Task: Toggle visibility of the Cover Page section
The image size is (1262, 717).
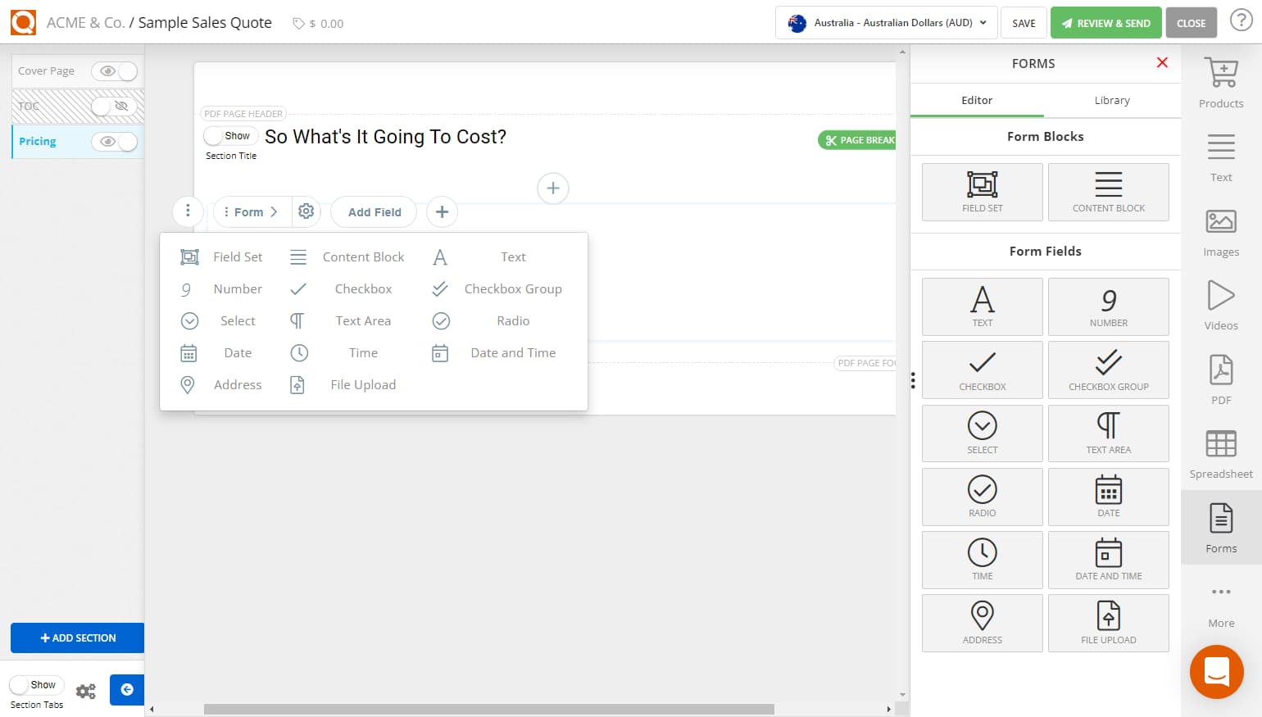Action: click(x=115, y=71)
